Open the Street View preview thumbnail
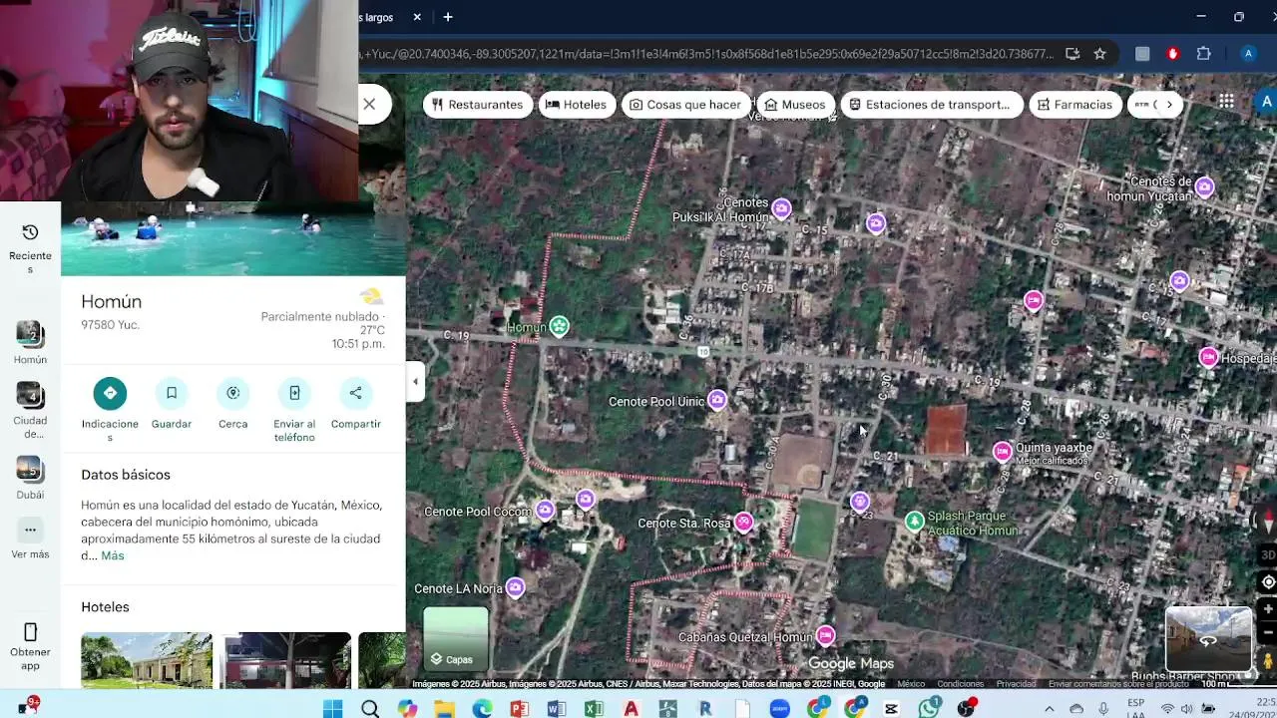The image size is (1277, 718). (x=1208, y=638)
